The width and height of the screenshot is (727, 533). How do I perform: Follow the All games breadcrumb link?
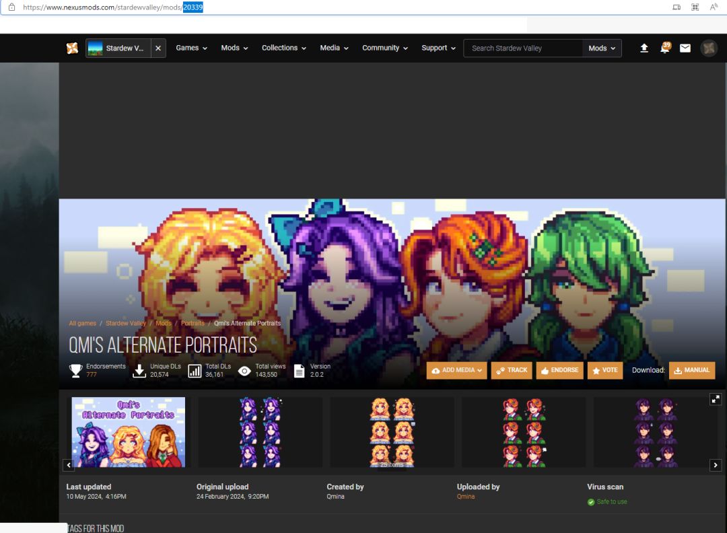point(83,323)
